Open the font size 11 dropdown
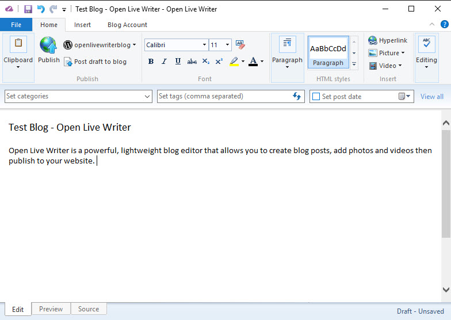Screen dimensions: 451x320 [x=227, y=45]
